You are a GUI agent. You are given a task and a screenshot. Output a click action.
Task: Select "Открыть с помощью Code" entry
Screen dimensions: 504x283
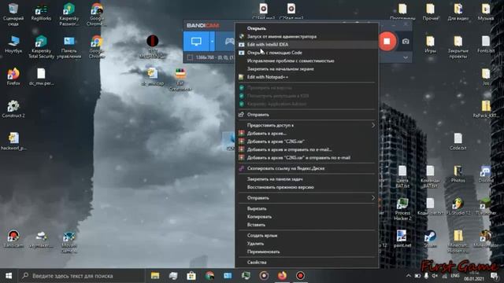306,53
